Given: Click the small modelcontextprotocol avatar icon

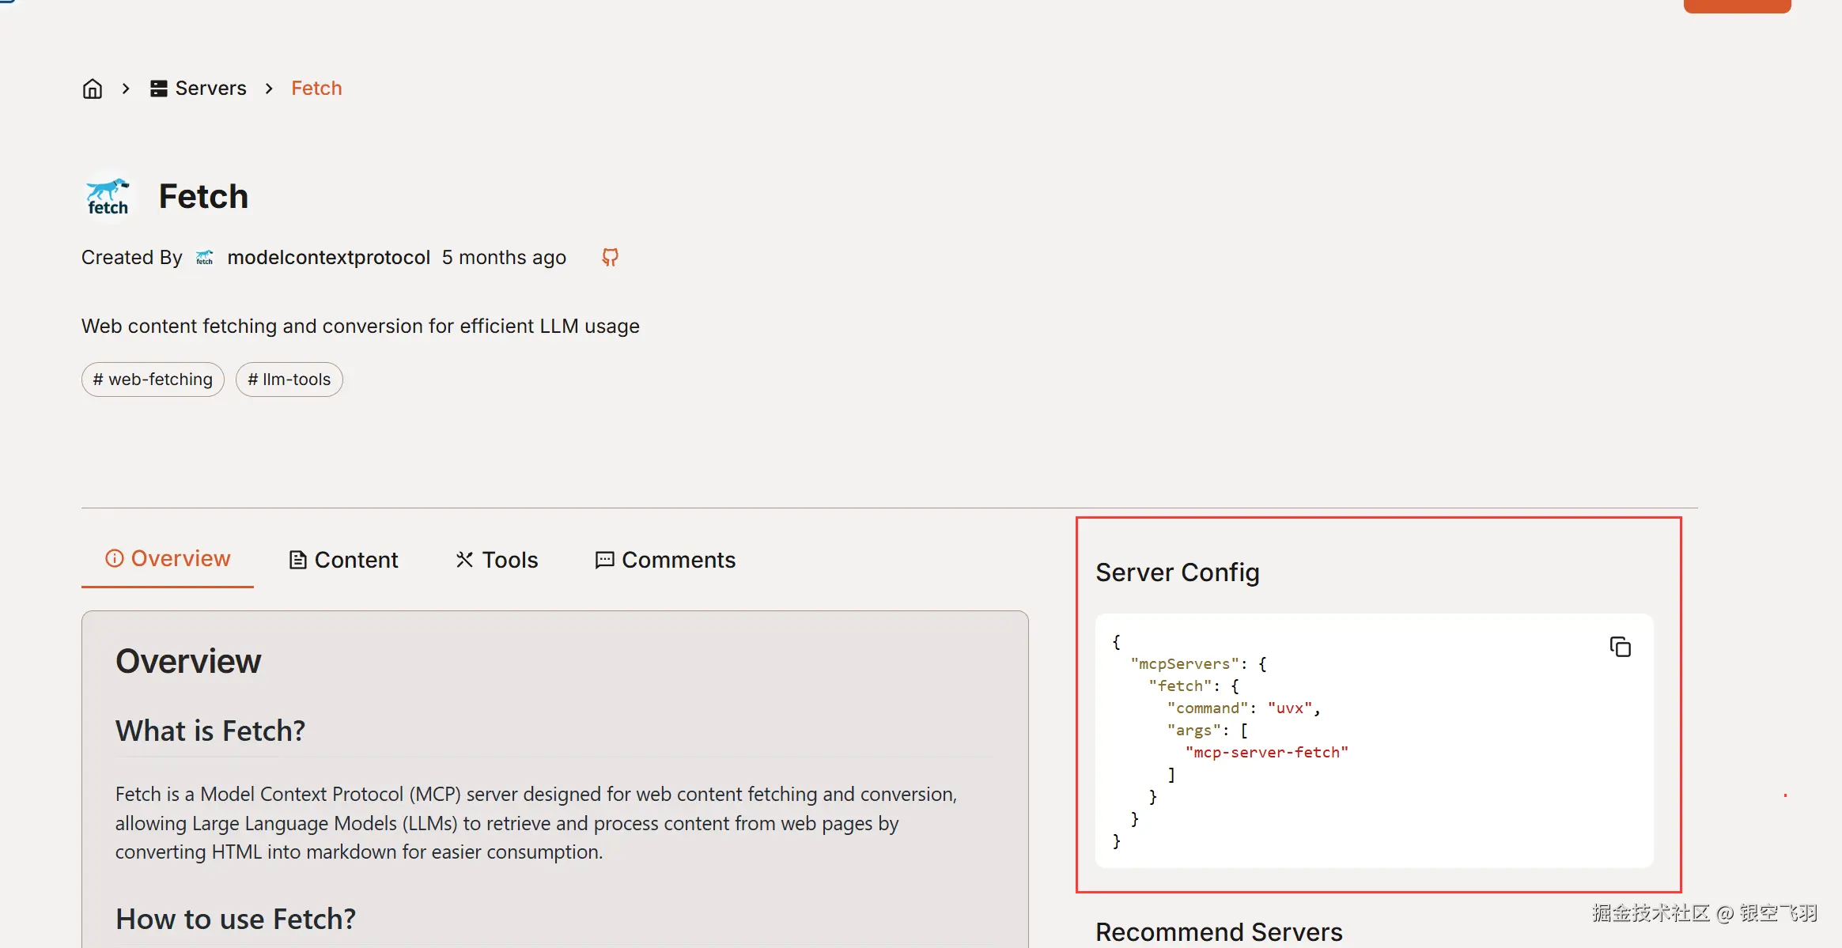Looking at the screenshot, I should 205,258.
